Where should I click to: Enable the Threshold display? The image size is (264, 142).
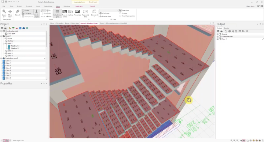77,12
